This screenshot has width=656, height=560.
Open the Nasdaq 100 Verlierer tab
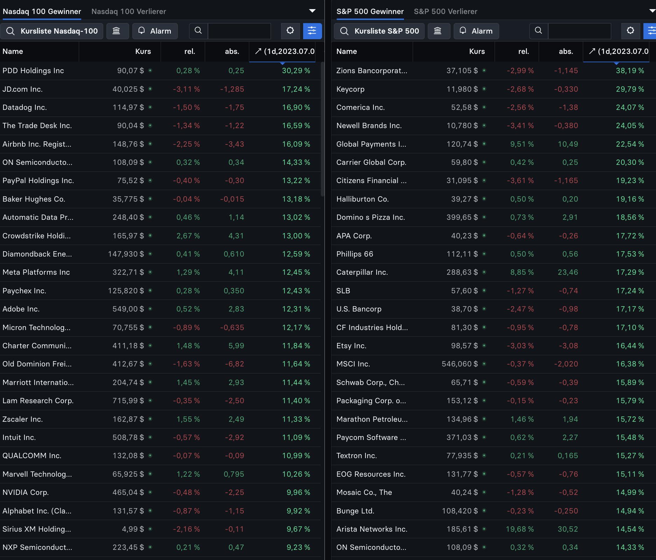tap(128, 12)
